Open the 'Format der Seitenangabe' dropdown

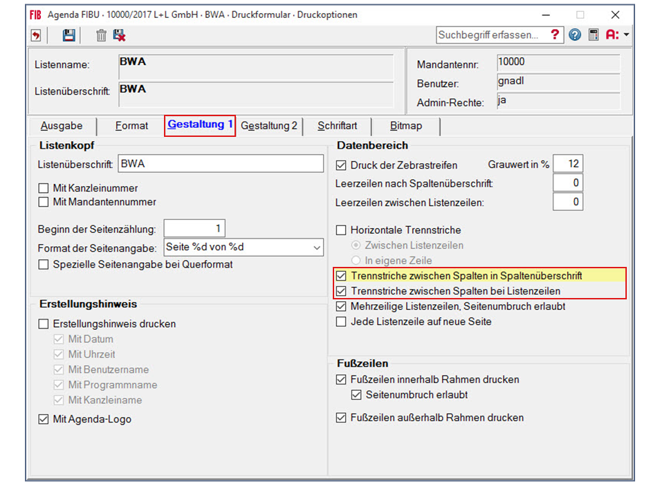(317, 248)
